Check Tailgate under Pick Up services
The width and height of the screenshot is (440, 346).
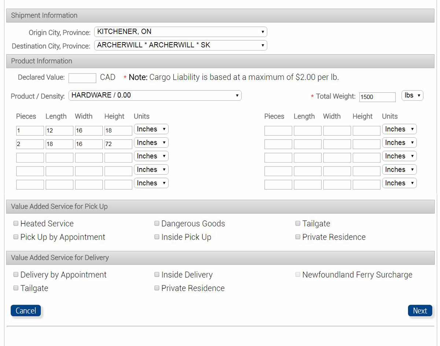298,223
